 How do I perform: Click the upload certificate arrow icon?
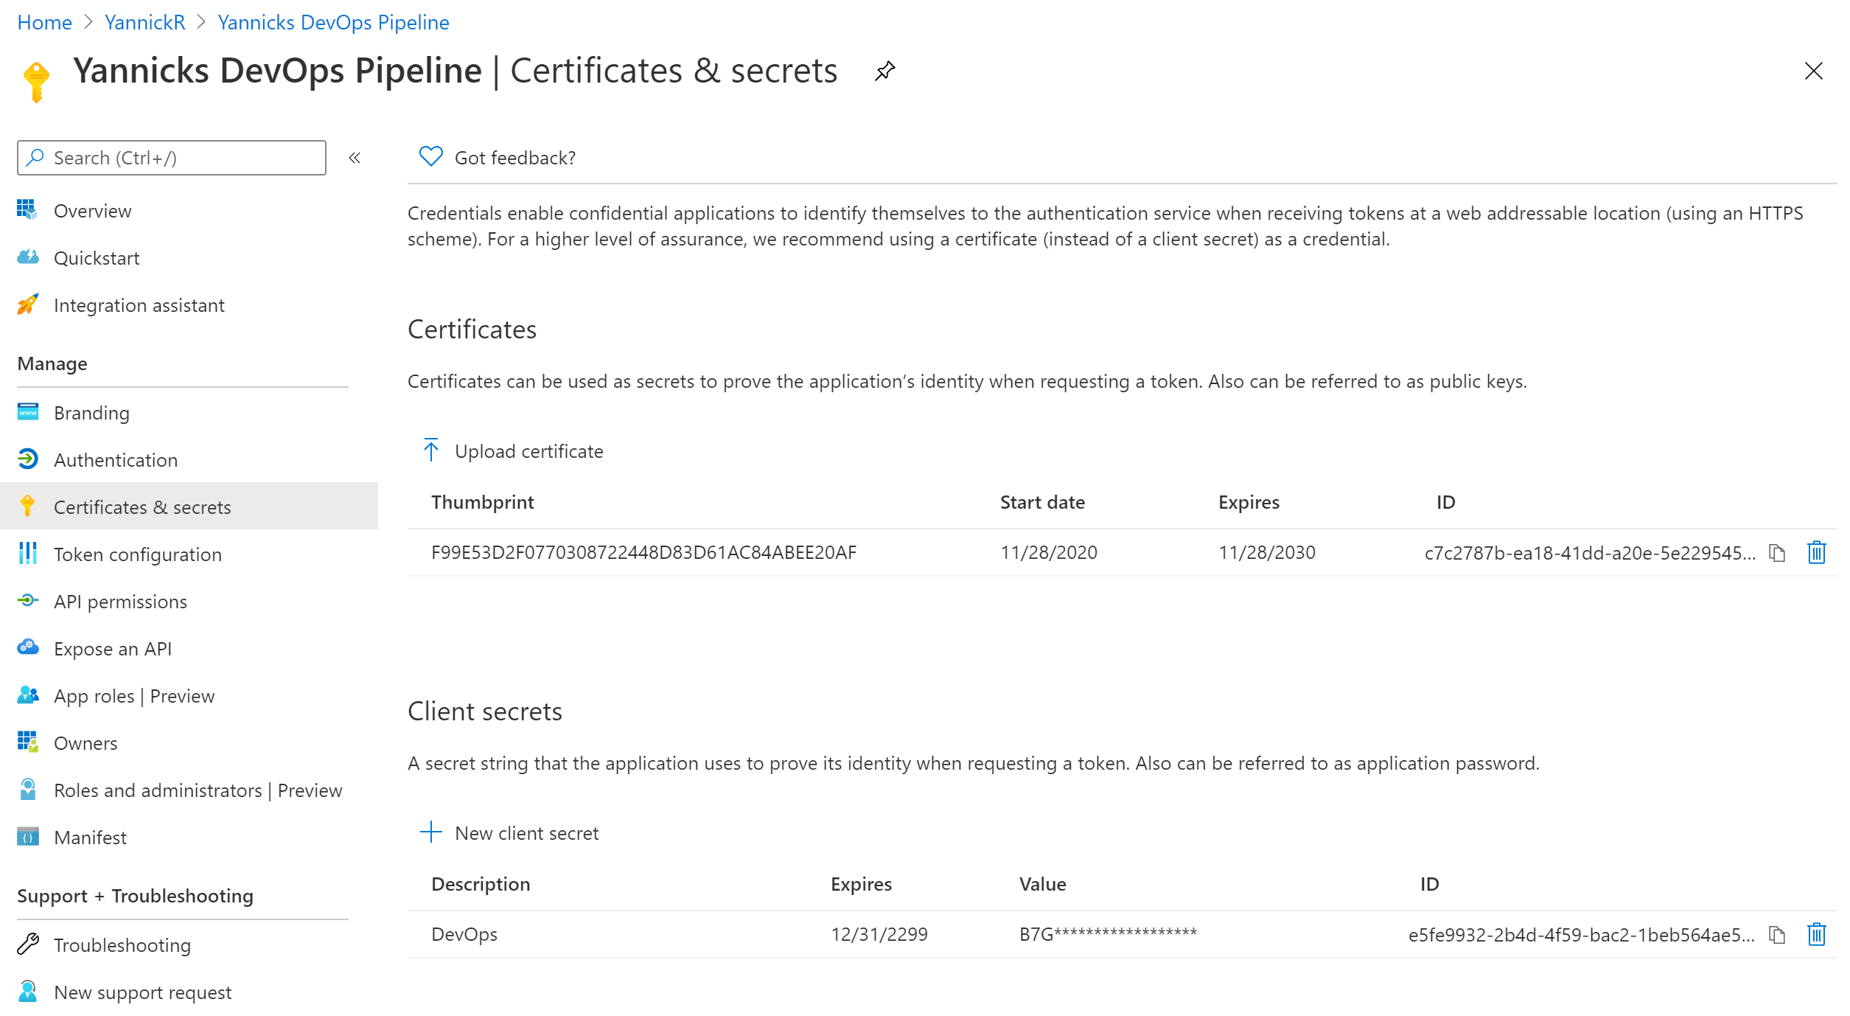click(431, 450)
